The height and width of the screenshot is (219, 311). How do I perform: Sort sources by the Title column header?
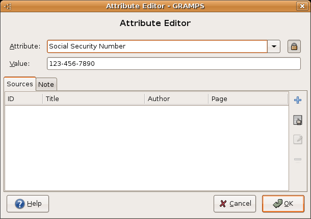pyautogui.click(x=93, y=99)
